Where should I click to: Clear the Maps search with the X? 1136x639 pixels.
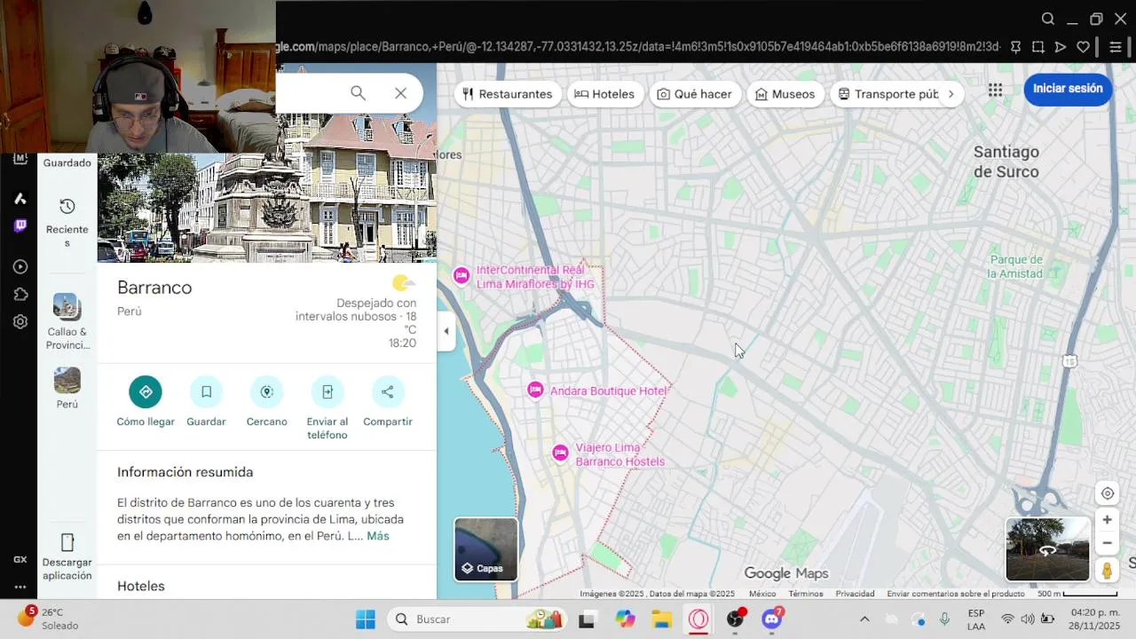(400, 93)
